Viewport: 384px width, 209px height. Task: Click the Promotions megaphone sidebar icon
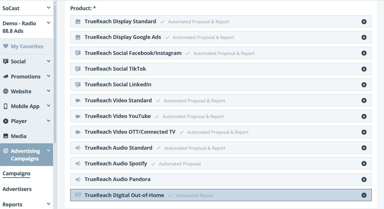click(6, 76)
